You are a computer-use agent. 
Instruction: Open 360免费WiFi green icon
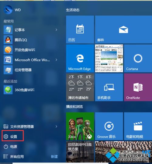click(x=8, y=90)
